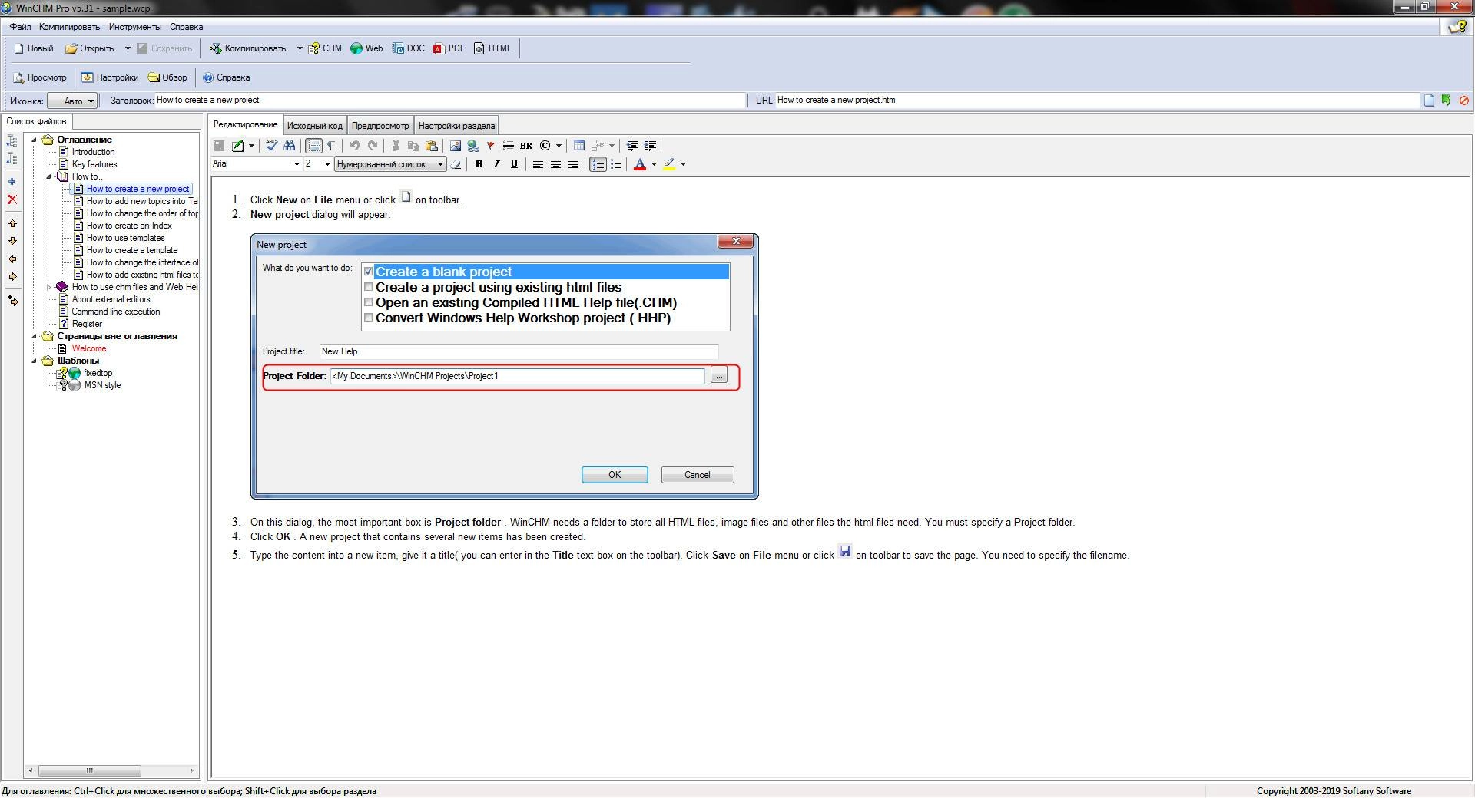Click the edit page pencil icon
Screen dimensions: 1475x798
238,145
